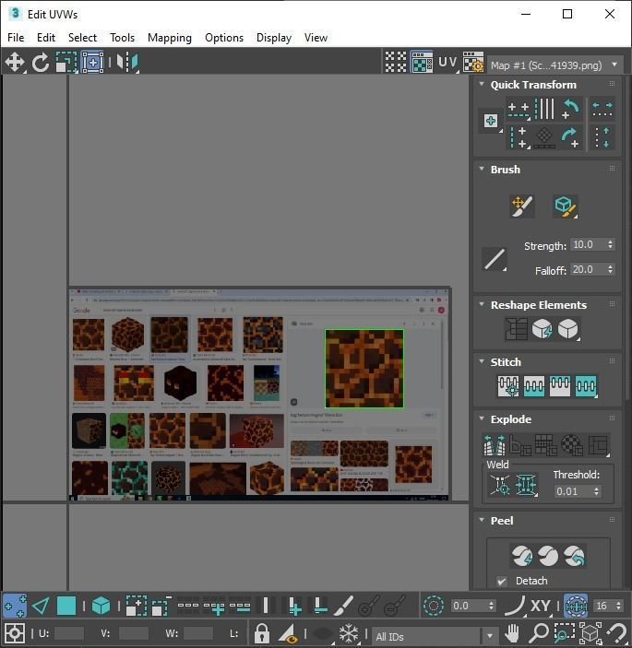Viewport: 632px width, 648px height.
Task: Open the Edit menu
Action: 46,38
